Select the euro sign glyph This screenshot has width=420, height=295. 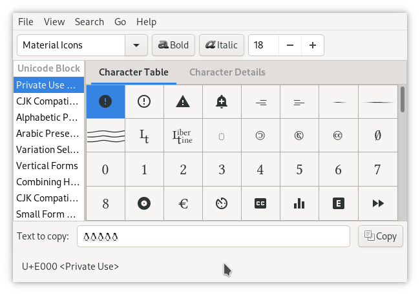183,203
